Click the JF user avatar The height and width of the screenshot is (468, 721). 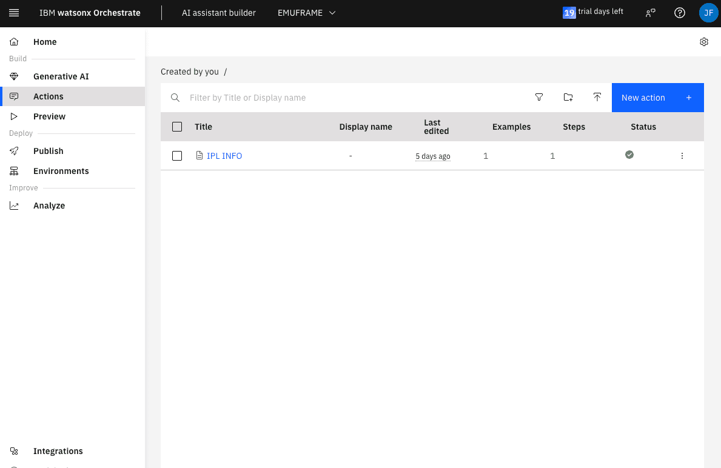click(x=708, y=13)
